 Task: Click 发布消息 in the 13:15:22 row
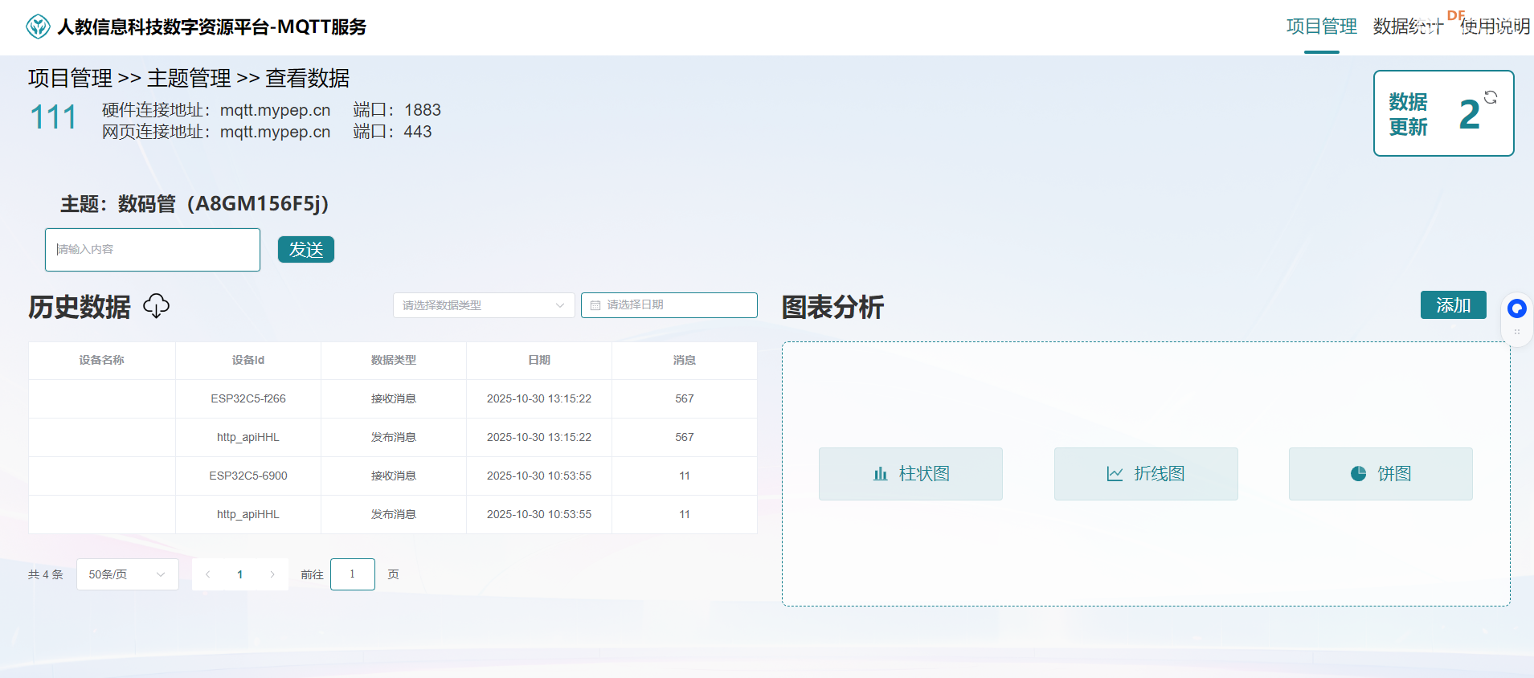394,437
